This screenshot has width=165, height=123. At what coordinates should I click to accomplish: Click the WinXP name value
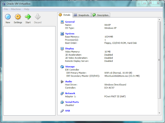click(108, 25)
